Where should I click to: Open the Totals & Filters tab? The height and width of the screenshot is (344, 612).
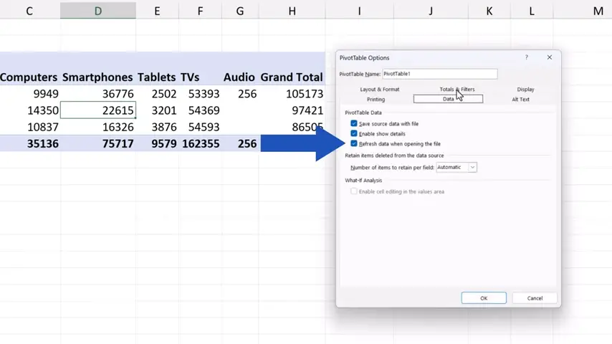[x=456, y=90]
